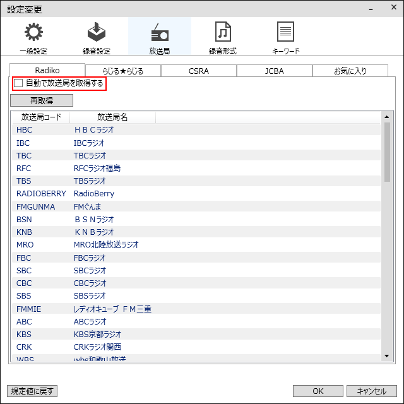Screen dimensions: 404x404
Task: Click the 放送局名 column header
Action: (112, 117)
